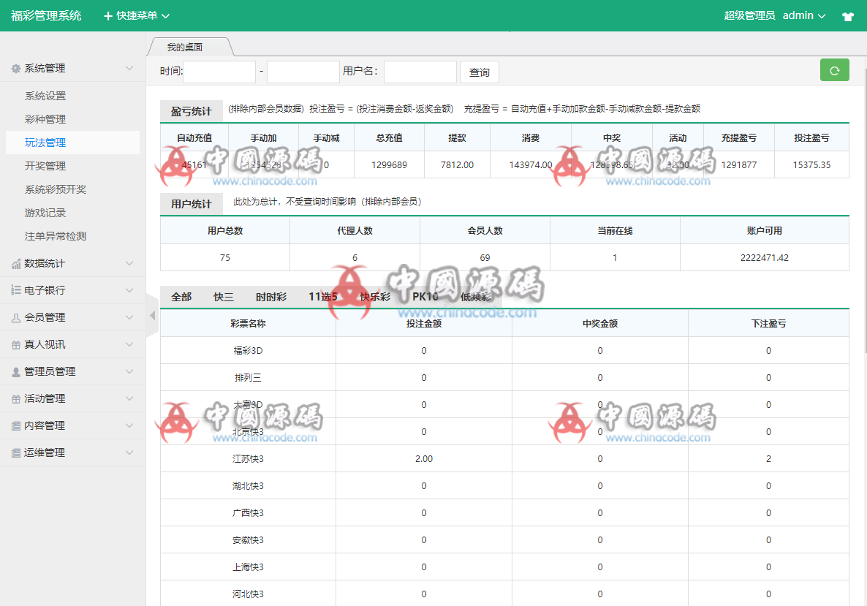The image size is (867, 606).
Task: Click the gift icon beside 真人视讯
Action: [16, 344]
